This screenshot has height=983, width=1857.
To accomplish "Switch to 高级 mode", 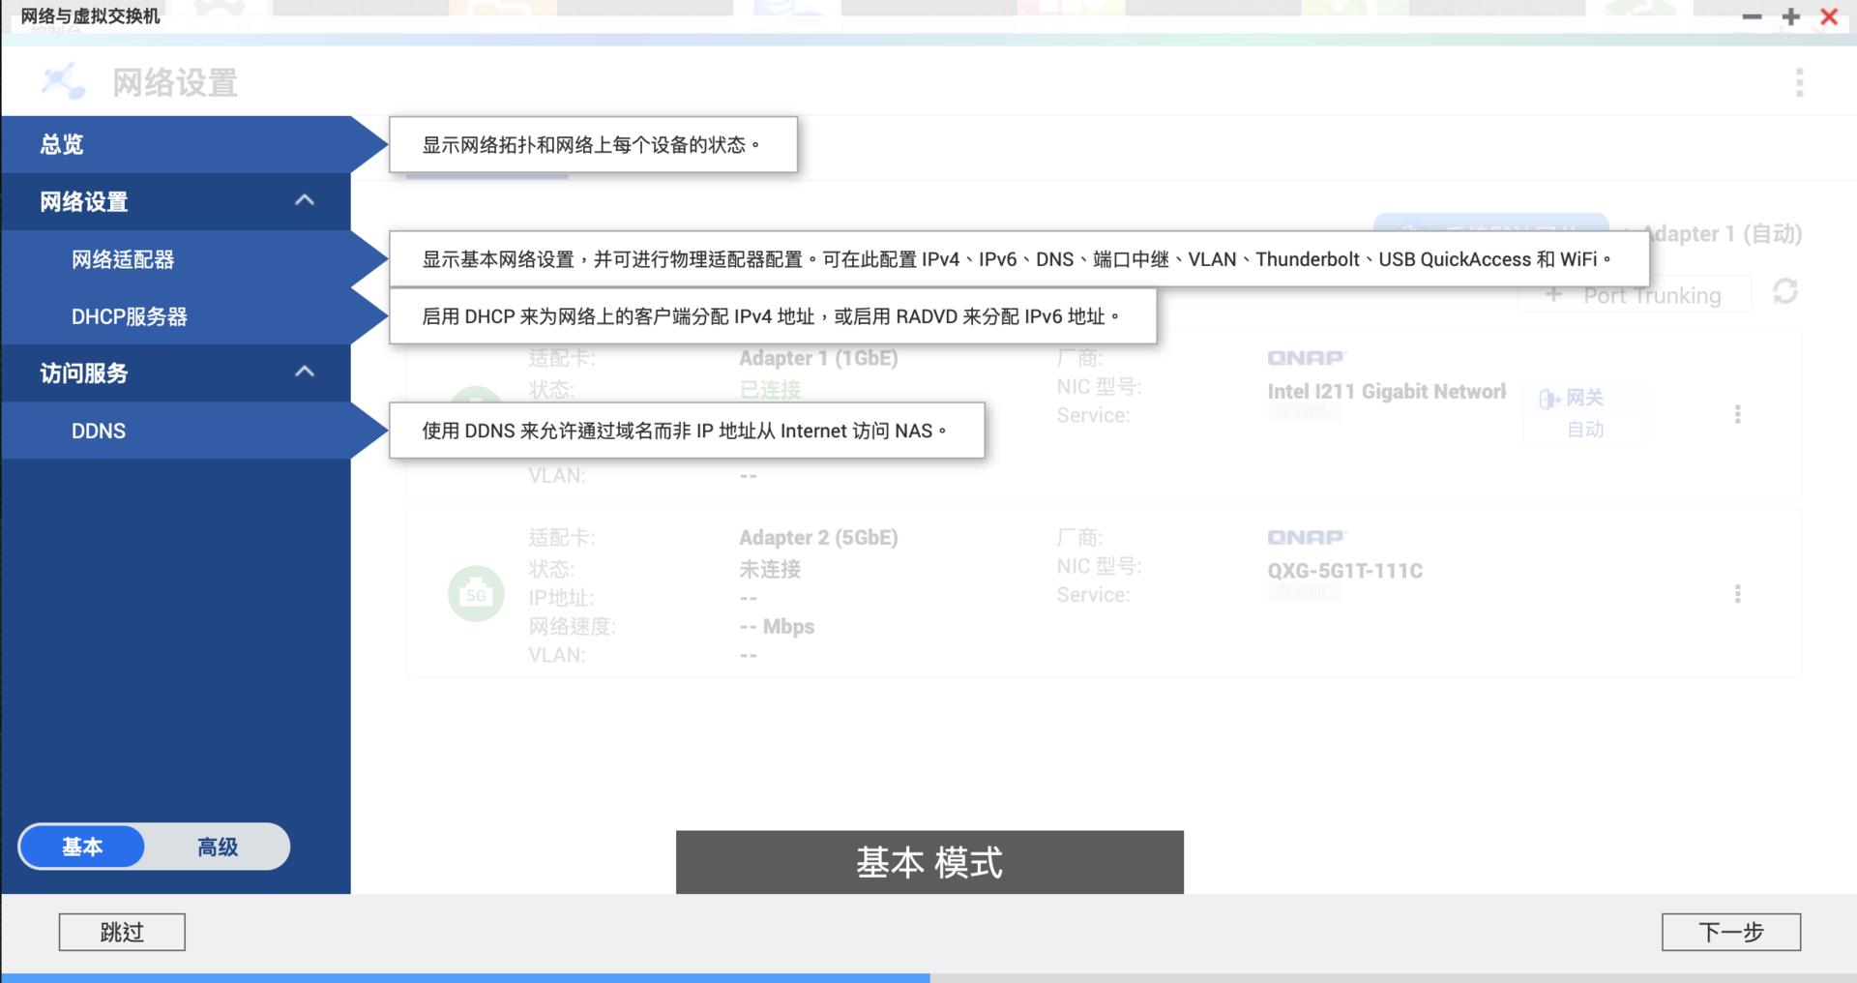I will tap(218, 847).
